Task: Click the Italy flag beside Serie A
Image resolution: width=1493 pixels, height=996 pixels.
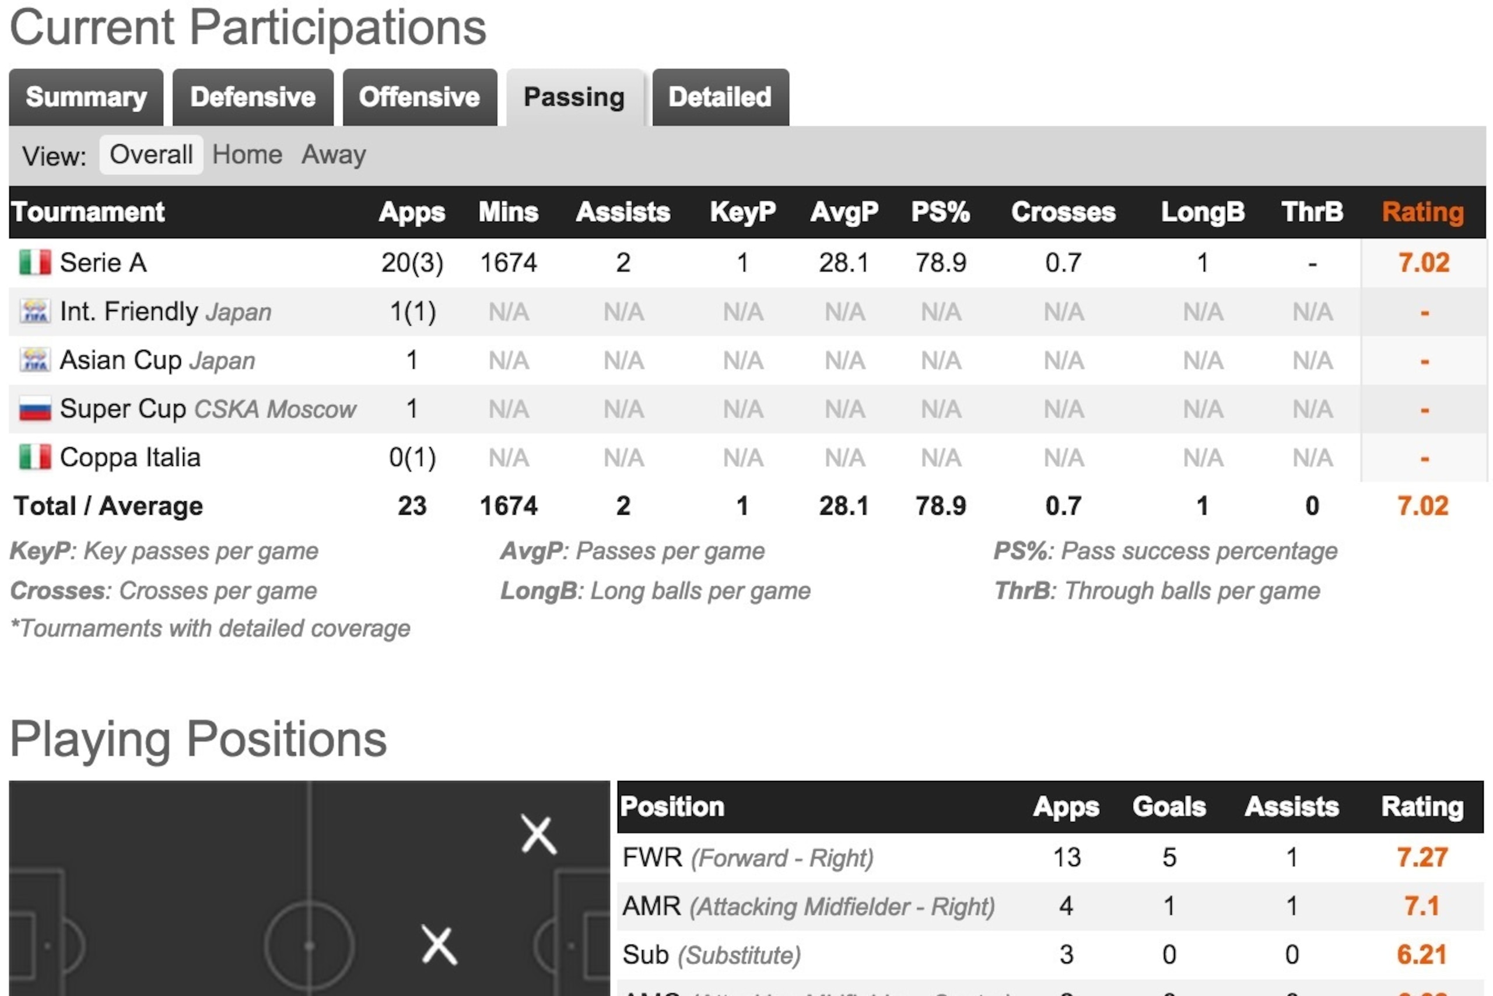Action: pos(35,262)
